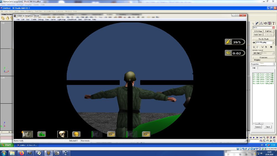The image size is (277, 156).
Task: Click the soldier portrait icon in HUD
Action: pyautogui.click(x=27, y=134)
